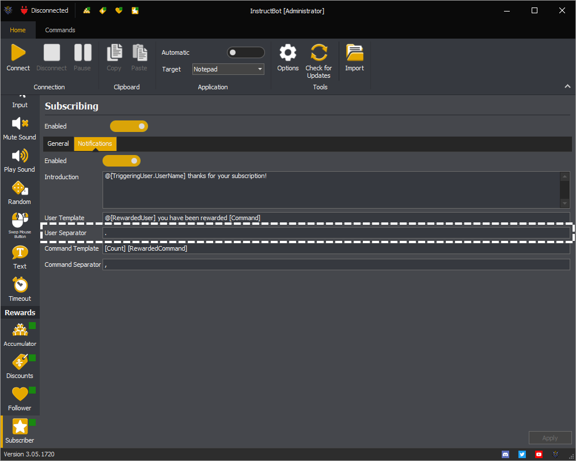This screenshot has height=461, width=576.
Task: Open the Discounts rewards section
Action: coord(20,366)
